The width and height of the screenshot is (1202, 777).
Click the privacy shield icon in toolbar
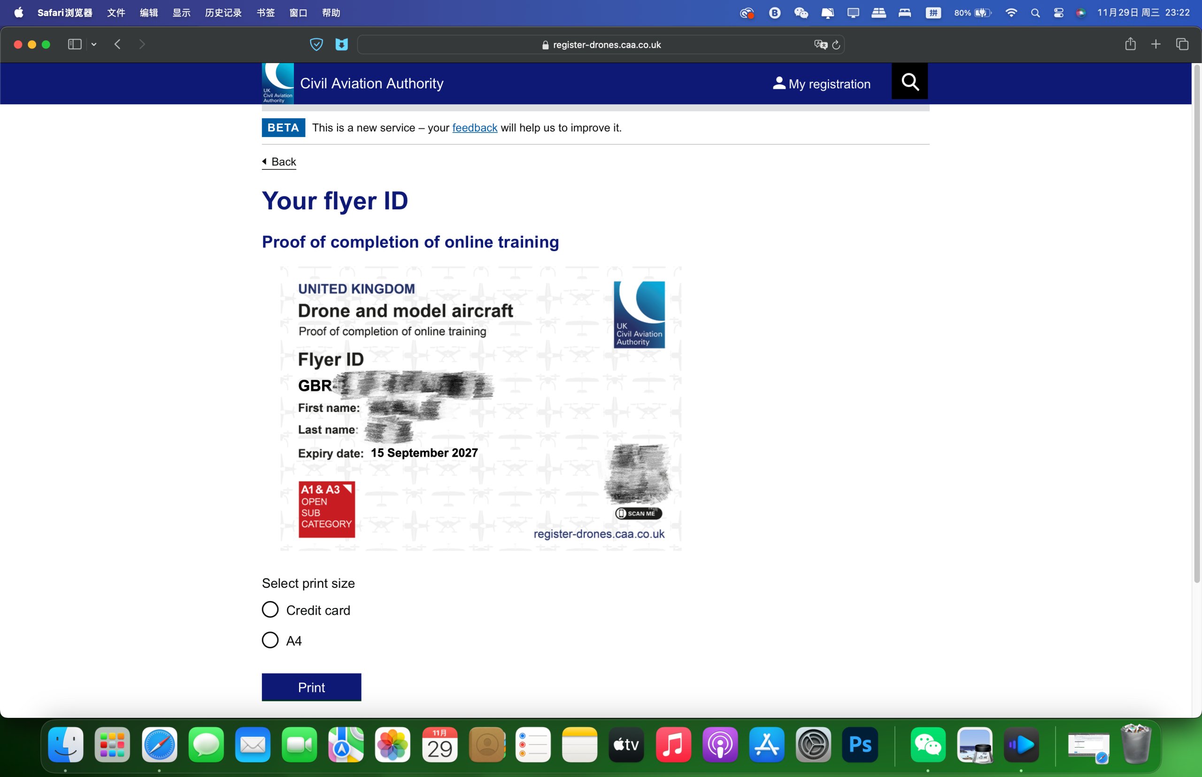(316, 45)
